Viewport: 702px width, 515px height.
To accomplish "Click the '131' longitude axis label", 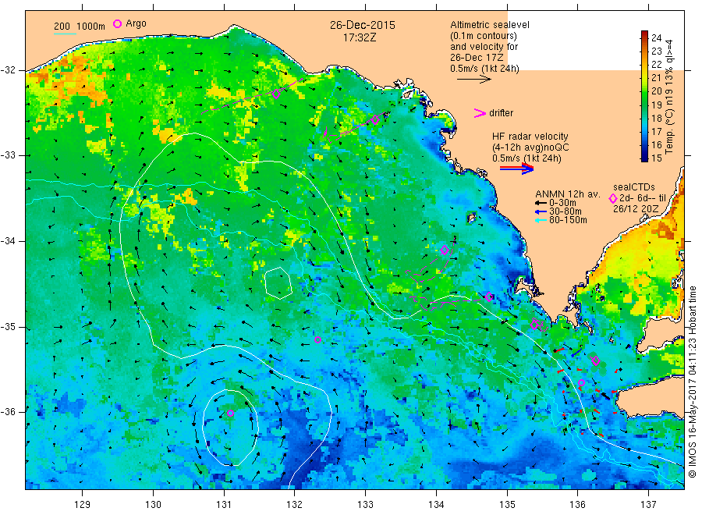I will 224,505.
